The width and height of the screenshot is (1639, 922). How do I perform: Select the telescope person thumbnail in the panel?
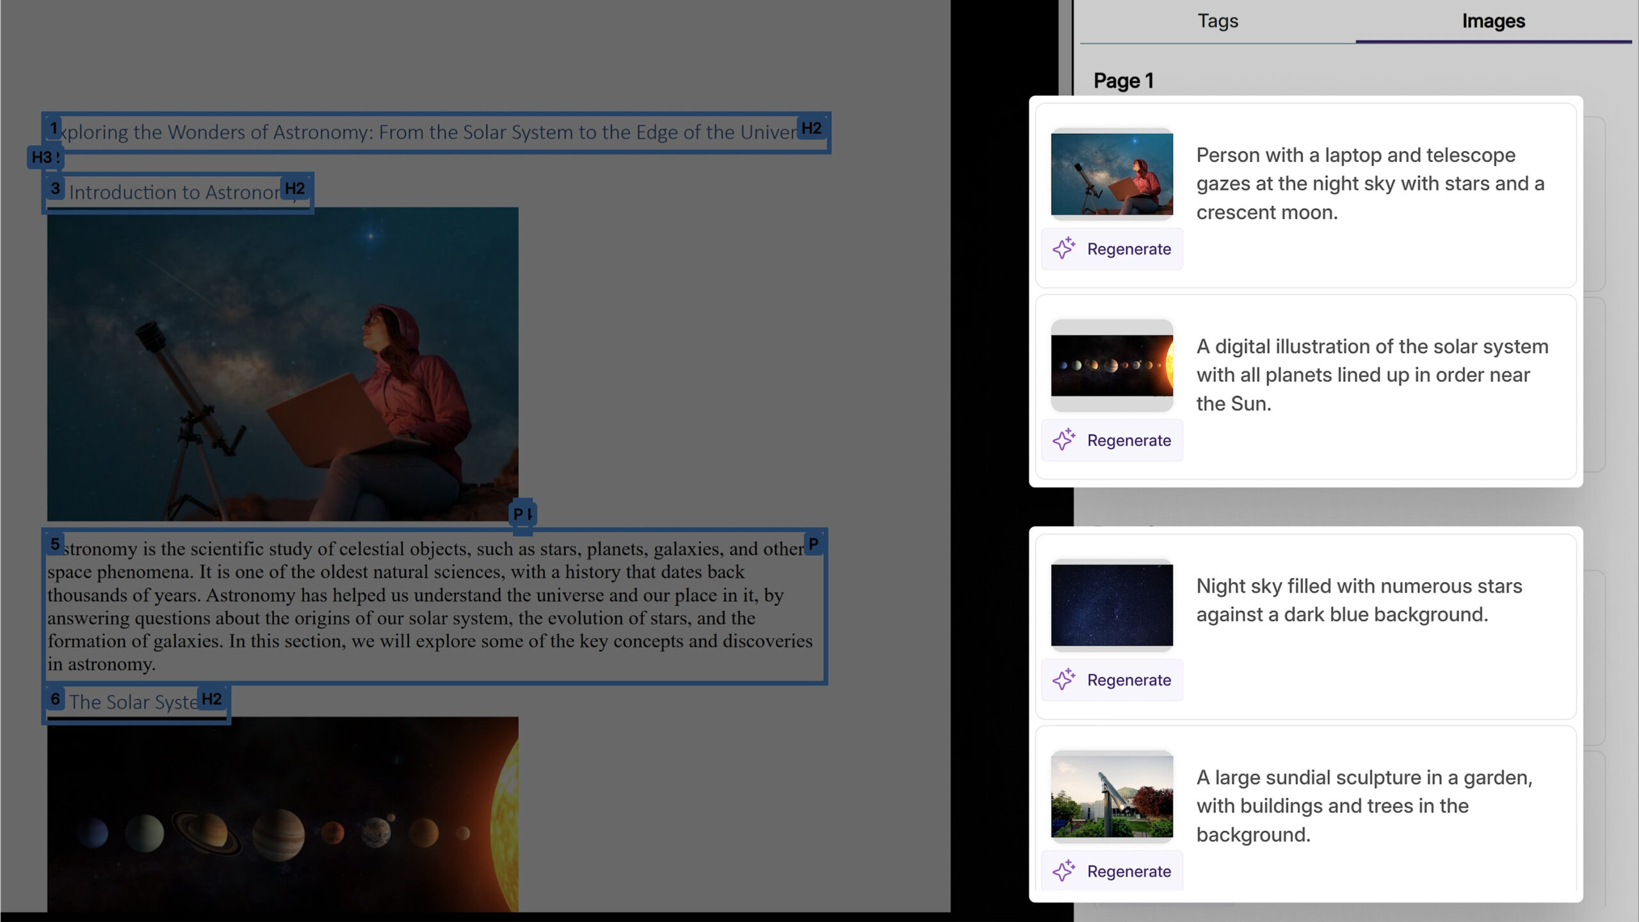coord(1112,174)
